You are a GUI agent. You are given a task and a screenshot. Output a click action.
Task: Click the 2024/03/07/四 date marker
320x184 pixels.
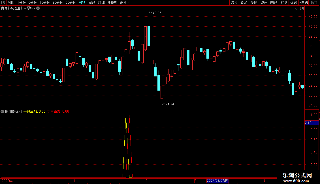(217, 181)
